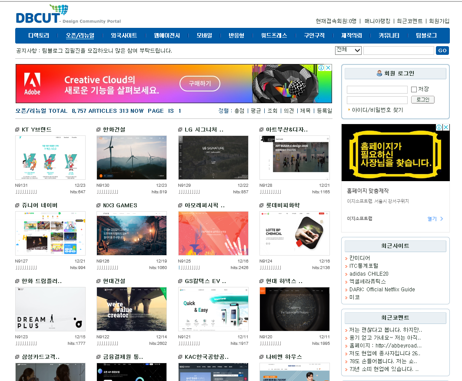Image resolution: width=462 pixels, height=381 pixels.
Task: Click the icon beside 한화 드림플러.. title
Action: coord(17,281)
